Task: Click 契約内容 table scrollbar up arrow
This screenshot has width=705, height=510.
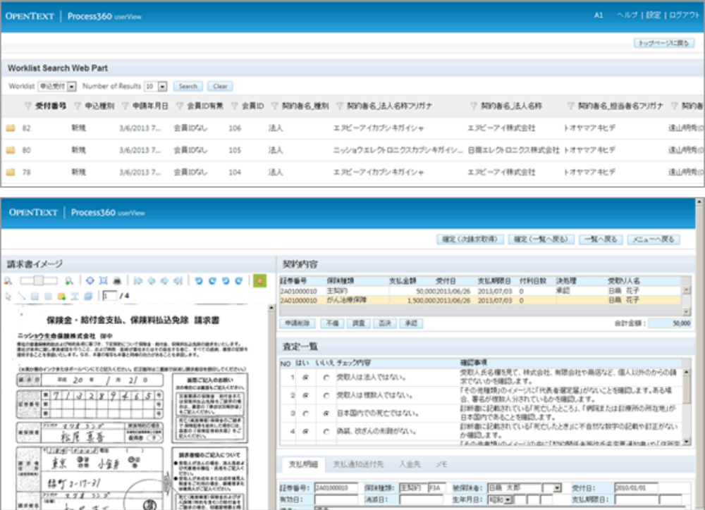Action: tap(687, 290)
